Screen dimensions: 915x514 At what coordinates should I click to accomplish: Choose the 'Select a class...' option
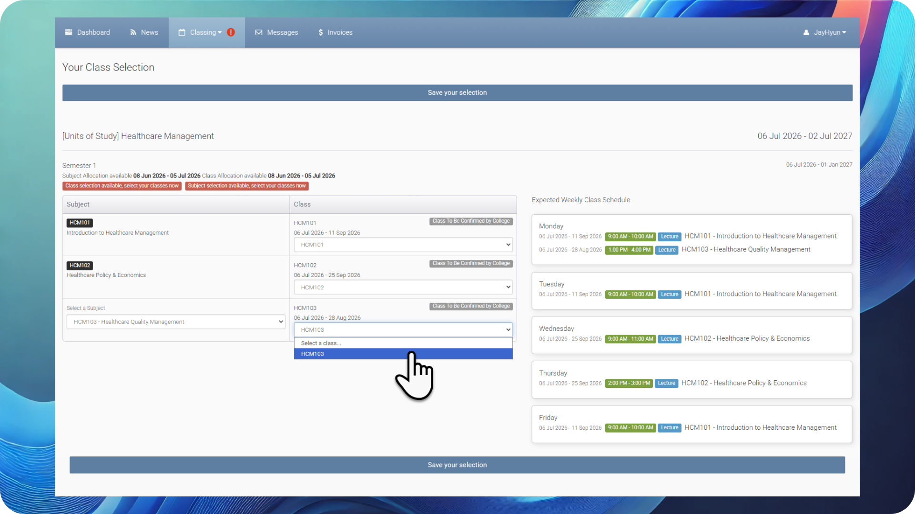(x=403, y=343)
